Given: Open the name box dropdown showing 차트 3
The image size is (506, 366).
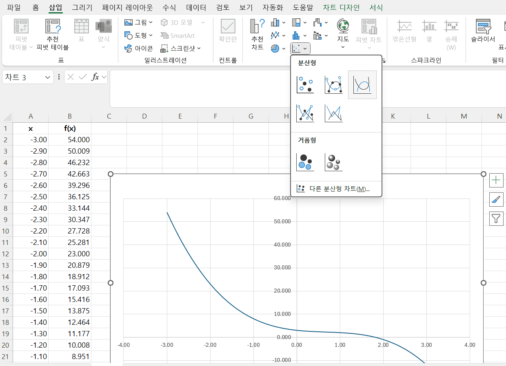Looking at the screenshot, I should pos(48,77).
